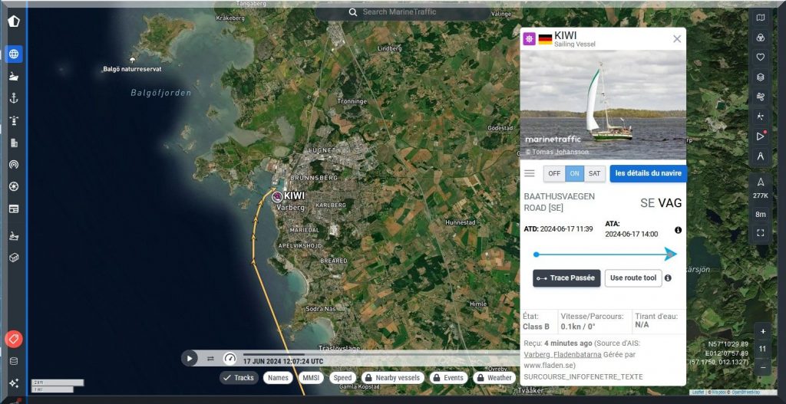
Task: Select the SAT position source option
Action: [x=595, y=174]
